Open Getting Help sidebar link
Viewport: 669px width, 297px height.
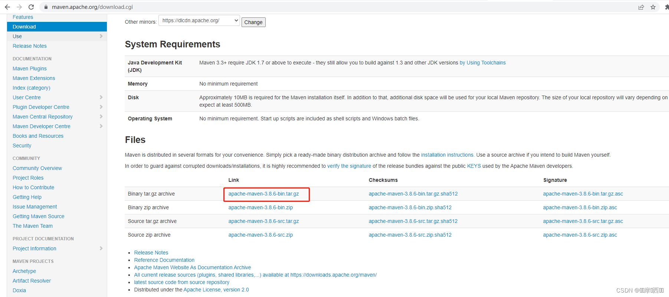(27, 197)
